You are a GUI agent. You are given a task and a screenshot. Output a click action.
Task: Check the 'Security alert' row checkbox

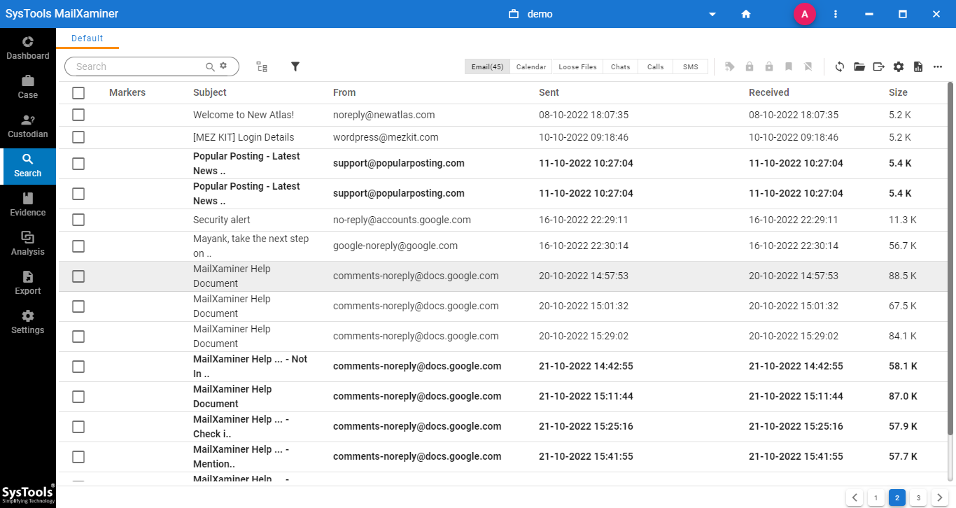(x=78, y=220)
